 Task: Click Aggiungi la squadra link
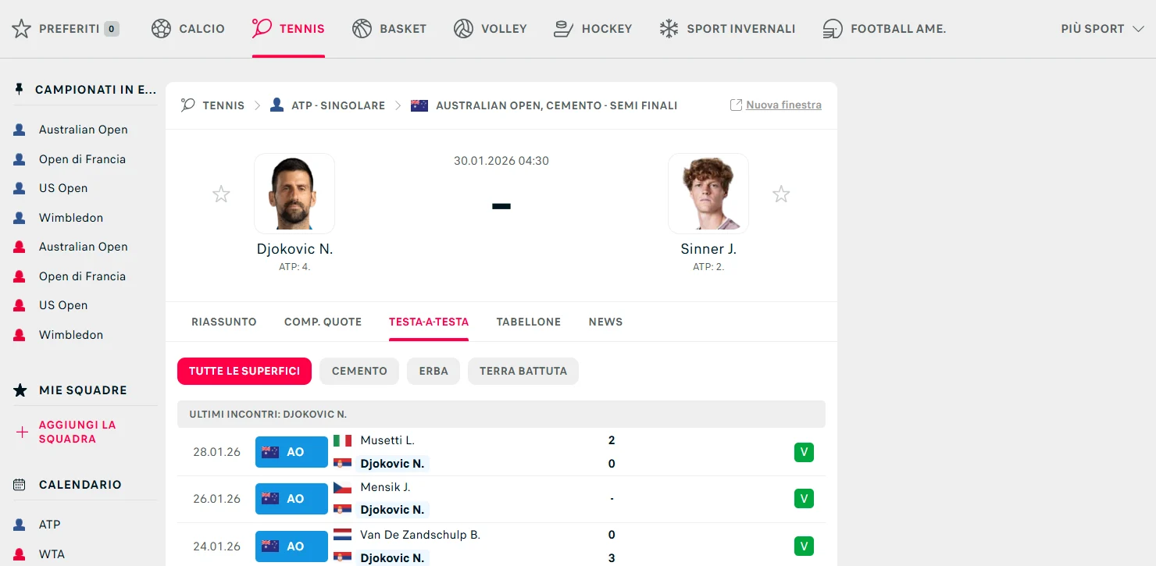(77, 432)
